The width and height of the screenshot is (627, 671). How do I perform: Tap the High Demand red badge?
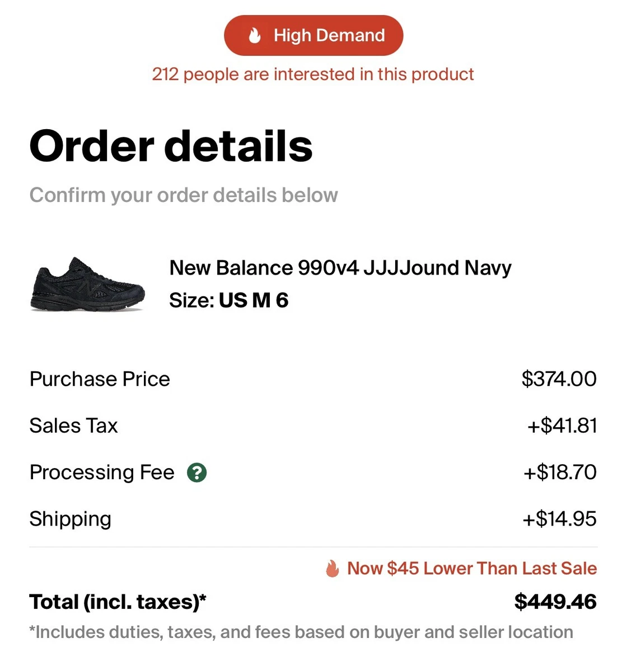coord(313,35)
